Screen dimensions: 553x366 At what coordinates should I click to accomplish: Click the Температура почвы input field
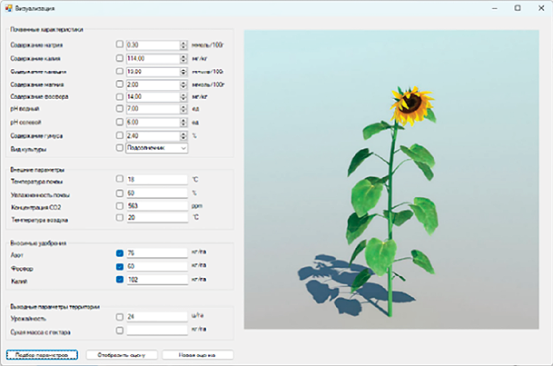pos(155,180)
